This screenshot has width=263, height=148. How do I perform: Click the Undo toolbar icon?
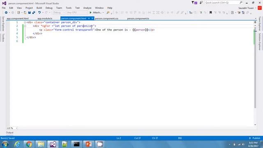(39, 13)
